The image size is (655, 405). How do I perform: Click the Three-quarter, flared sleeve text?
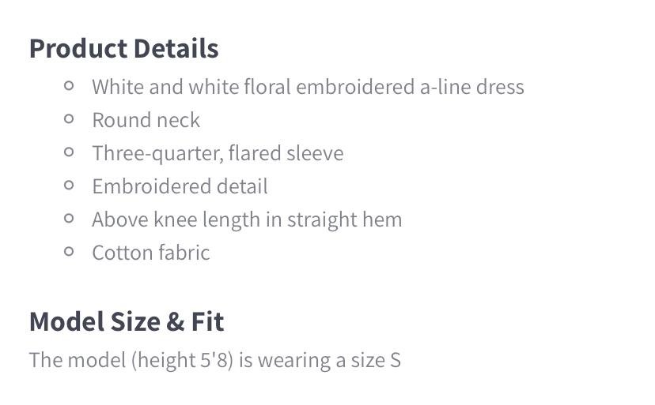pos(218,153)
